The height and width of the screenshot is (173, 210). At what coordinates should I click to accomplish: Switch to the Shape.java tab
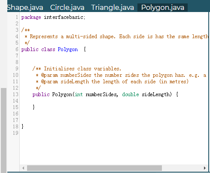[25, 8]
